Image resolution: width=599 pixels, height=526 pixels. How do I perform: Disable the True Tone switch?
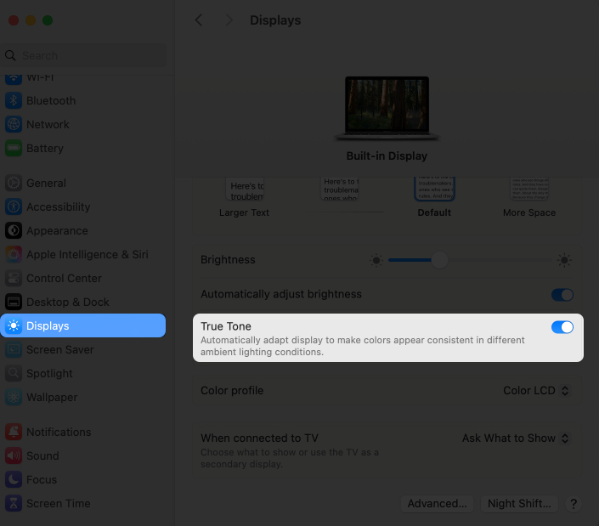click(x=562, y=327)
